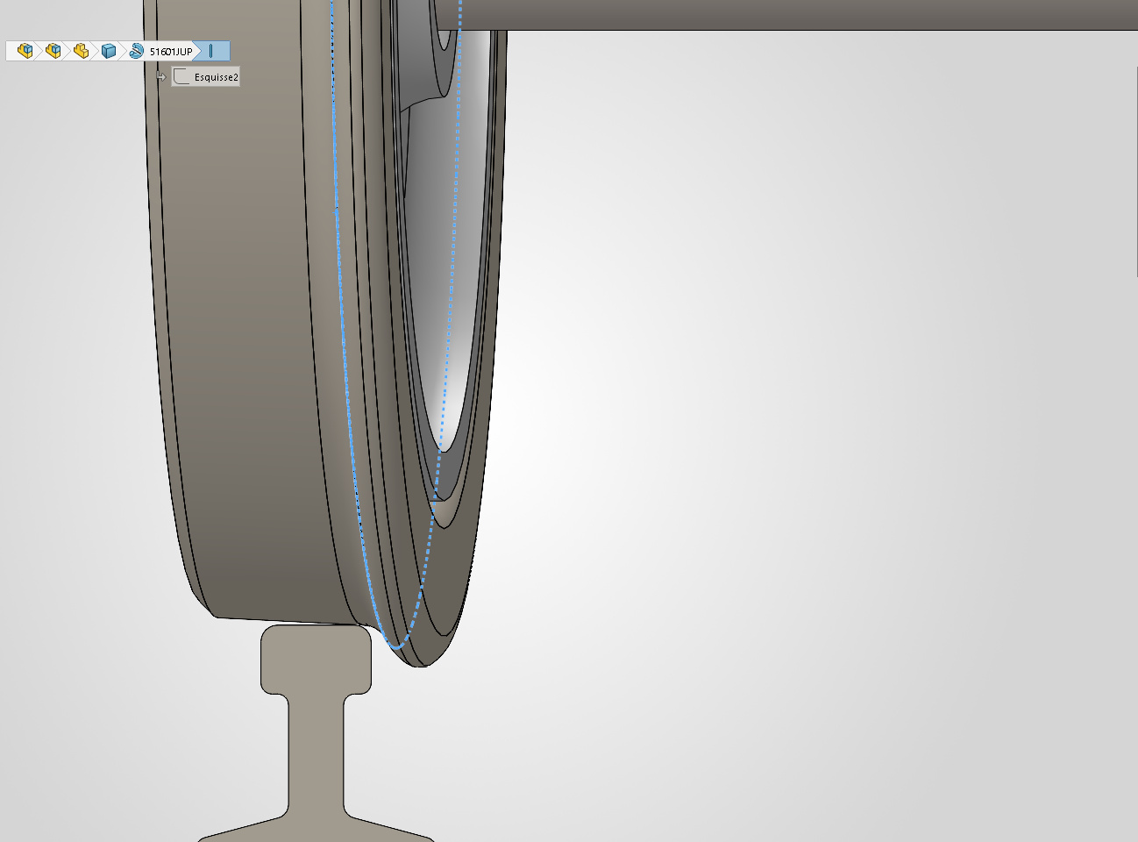1138x842 pixels.
Task: Select the 51601JUP feature name in the breadcrumb
Action: click(x=171, y=52)
